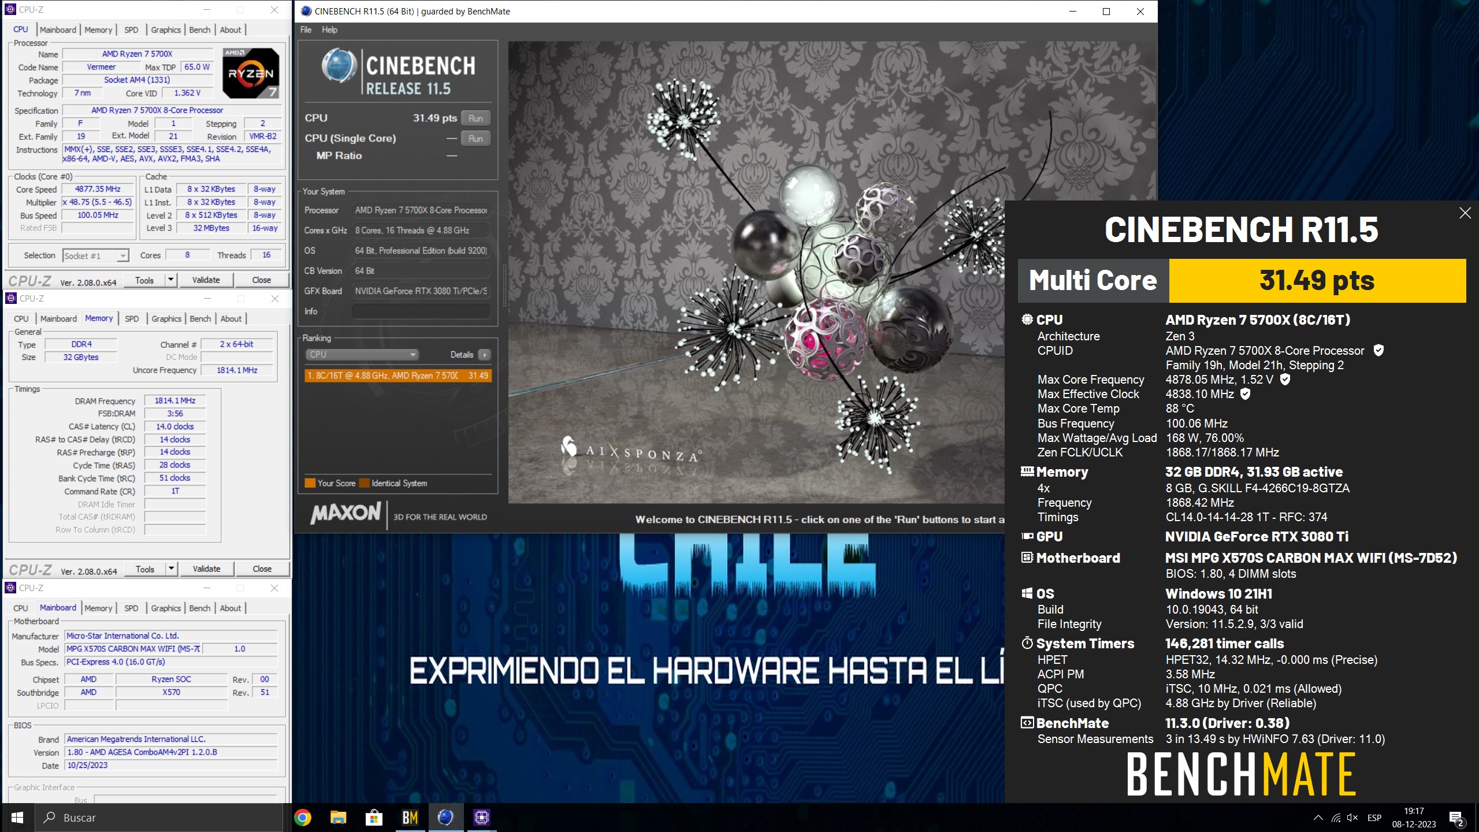The height and width of the screenshot is (832, 1479).
Task: Click BenchMate System Timers clock icon
Action: tap(1027, 643)
